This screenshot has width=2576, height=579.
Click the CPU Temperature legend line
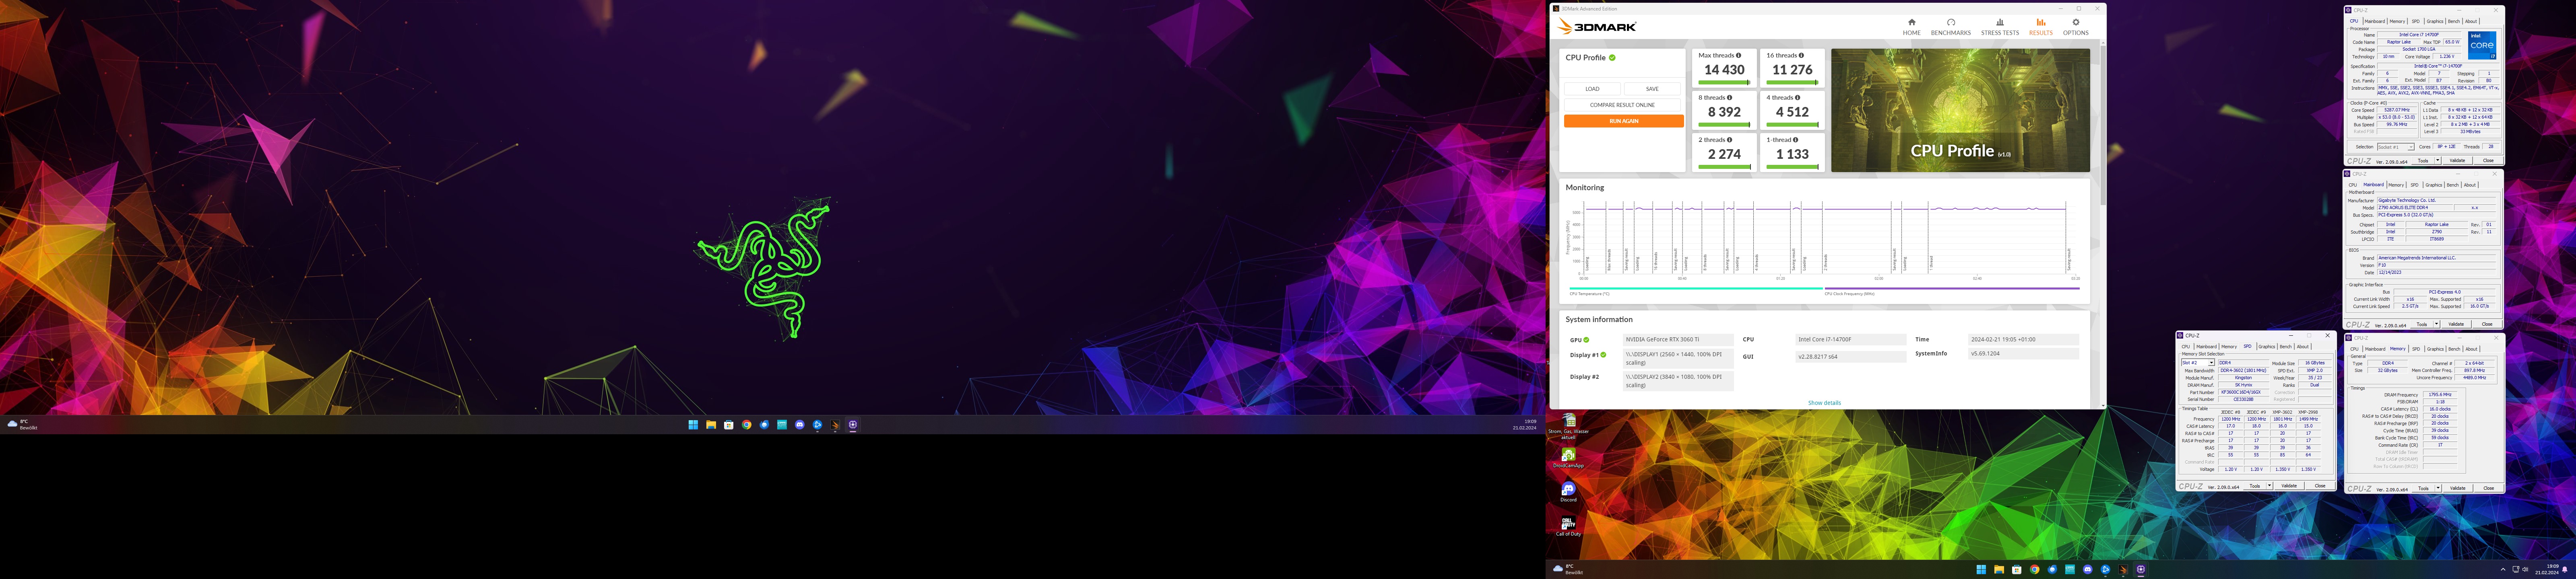point(1696,289)
